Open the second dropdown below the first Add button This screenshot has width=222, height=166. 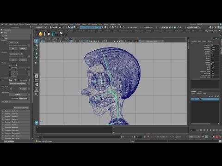16,54
